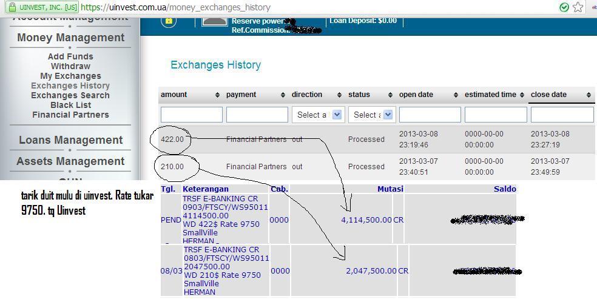The width and height of the screenshot is (597, 299).
Task: Click WD 422$ Rate 9750 description text
Action: [x=221, y=224]
